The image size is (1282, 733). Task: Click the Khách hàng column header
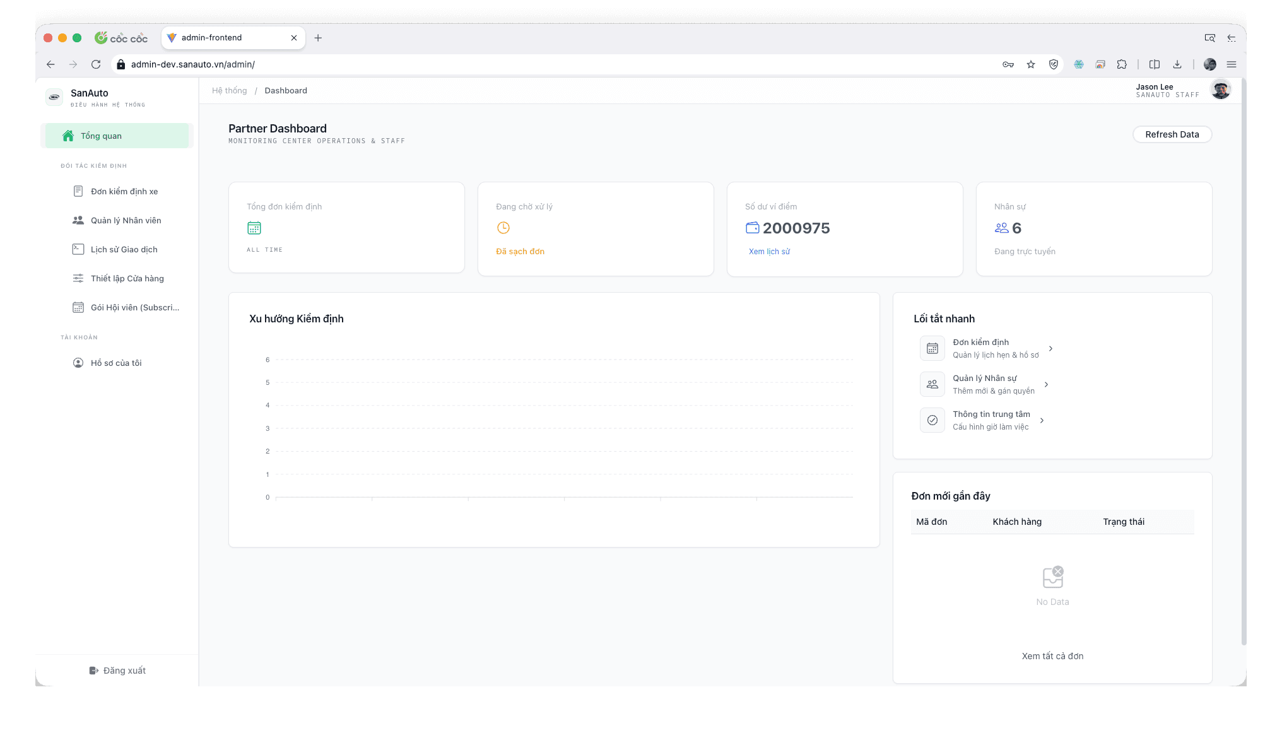(1017, 522)
